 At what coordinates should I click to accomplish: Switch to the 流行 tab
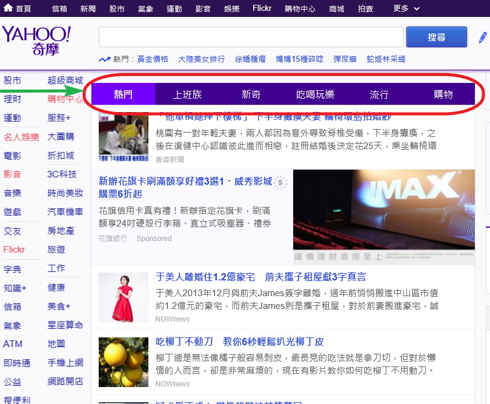point(379,94)
